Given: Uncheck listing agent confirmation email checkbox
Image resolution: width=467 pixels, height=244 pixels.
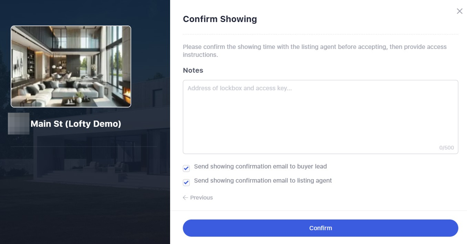Looking at the screenshot, I should [186, 182].
